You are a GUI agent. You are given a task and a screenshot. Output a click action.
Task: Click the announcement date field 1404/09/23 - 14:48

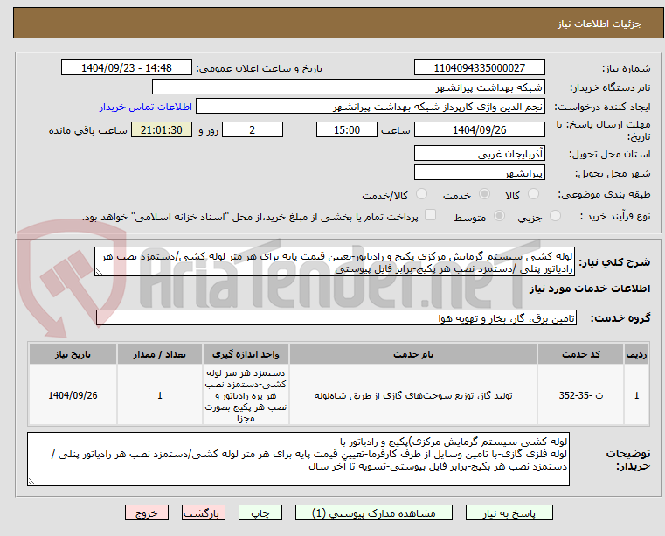tap(127, 67)
